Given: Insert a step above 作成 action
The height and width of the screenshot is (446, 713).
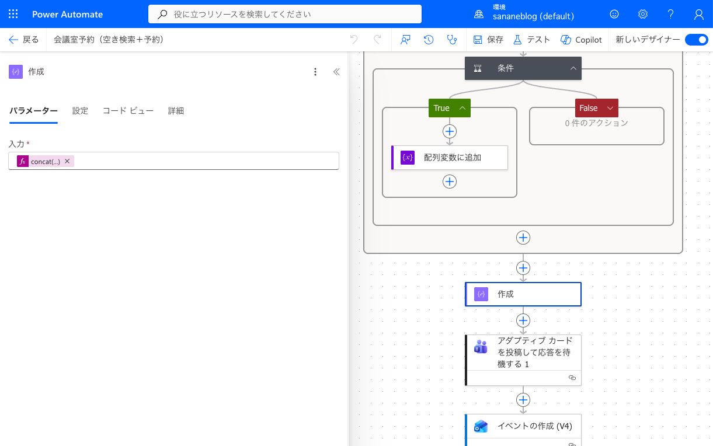Looking at the screenshot, I should click(523, 268).
